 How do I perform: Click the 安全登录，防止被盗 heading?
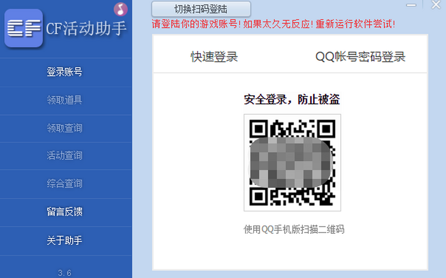point(292,99)
